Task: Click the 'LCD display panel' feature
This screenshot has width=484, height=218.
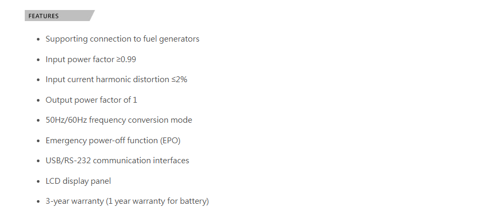Action: pos(78,181)
